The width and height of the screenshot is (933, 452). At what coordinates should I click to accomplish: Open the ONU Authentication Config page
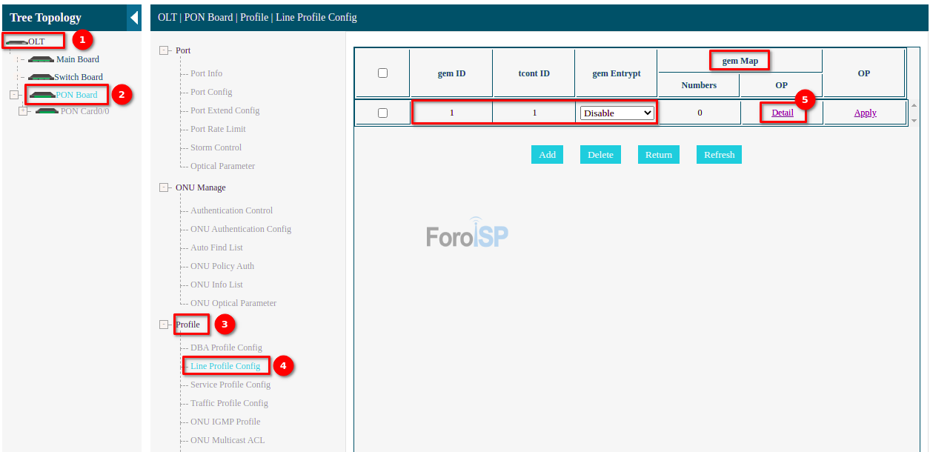(x=240, y=229)
